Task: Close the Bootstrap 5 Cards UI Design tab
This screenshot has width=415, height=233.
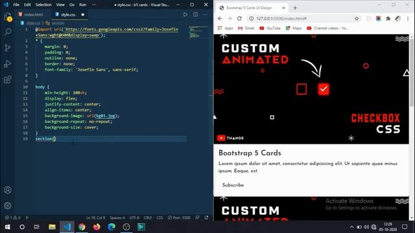Action: 283,8
